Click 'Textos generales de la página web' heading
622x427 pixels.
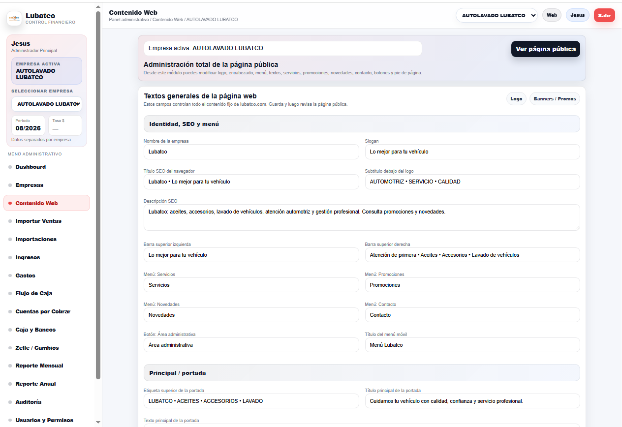tap(200, 96)
